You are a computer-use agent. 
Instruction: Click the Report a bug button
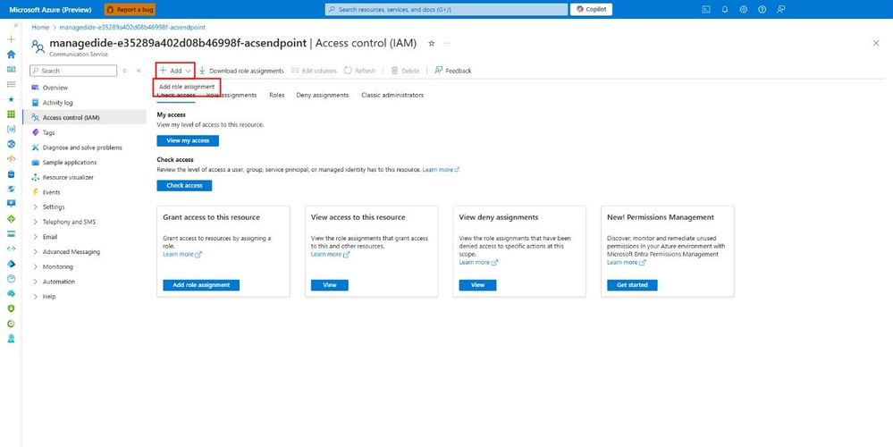[x=130, y=9]
